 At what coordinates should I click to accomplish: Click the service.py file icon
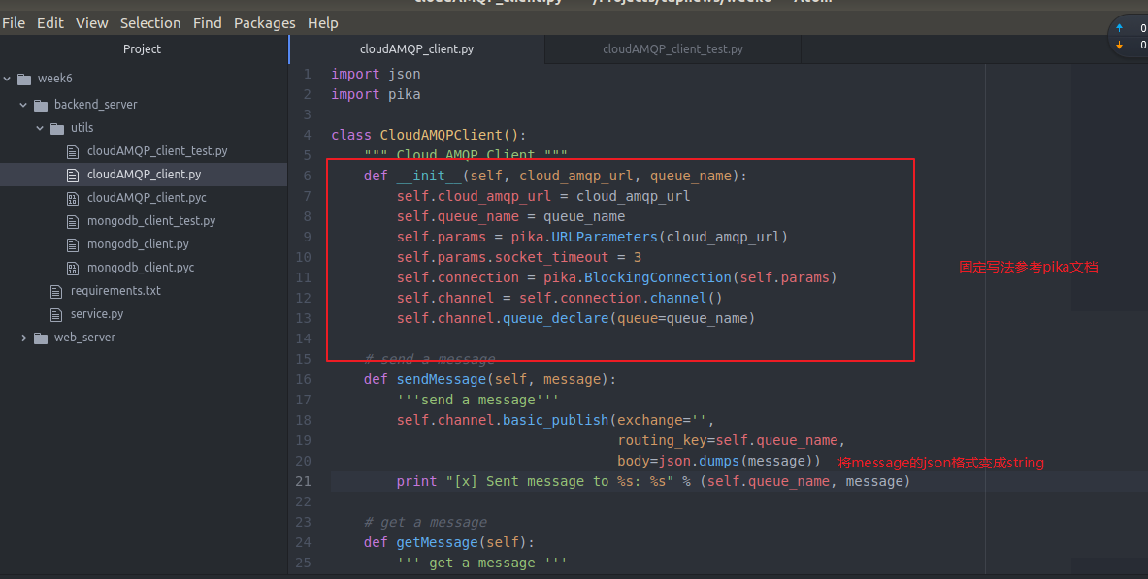pos(56,315)
